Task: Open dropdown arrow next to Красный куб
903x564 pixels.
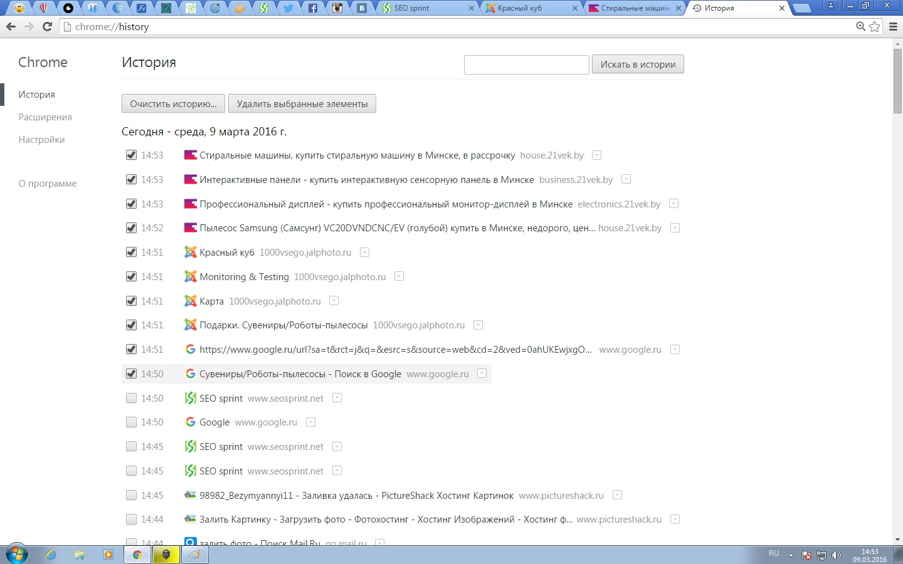Action: (364, 252)
